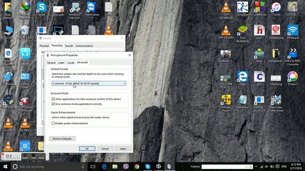Screen dimensions: 305x171
Task: Click Cortana microphone icon in search box
Action: [x=83, y=167]
